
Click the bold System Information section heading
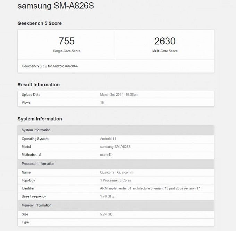(40, 119)
